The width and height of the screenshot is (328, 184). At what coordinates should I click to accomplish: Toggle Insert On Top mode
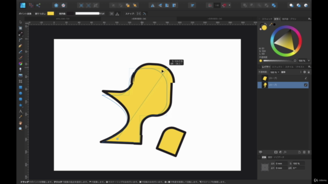298,6
